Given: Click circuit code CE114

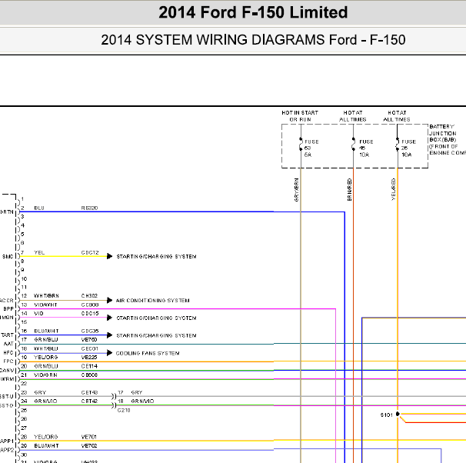Looking at the screenshot, I should coord(89,366).
